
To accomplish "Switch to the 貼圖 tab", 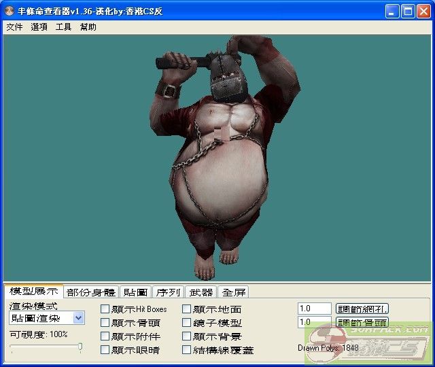I will click(135, 292).
